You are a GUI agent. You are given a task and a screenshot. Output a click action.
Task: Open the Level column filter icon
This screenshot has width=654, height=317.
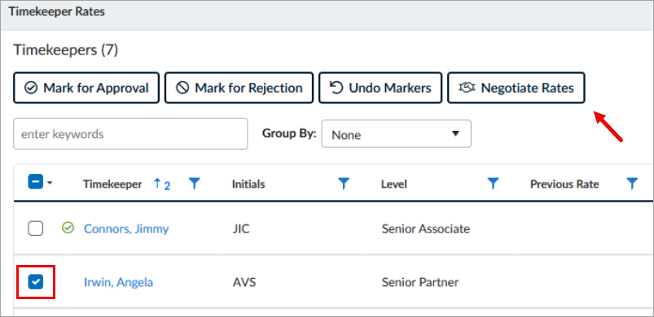tap(493, 184)
